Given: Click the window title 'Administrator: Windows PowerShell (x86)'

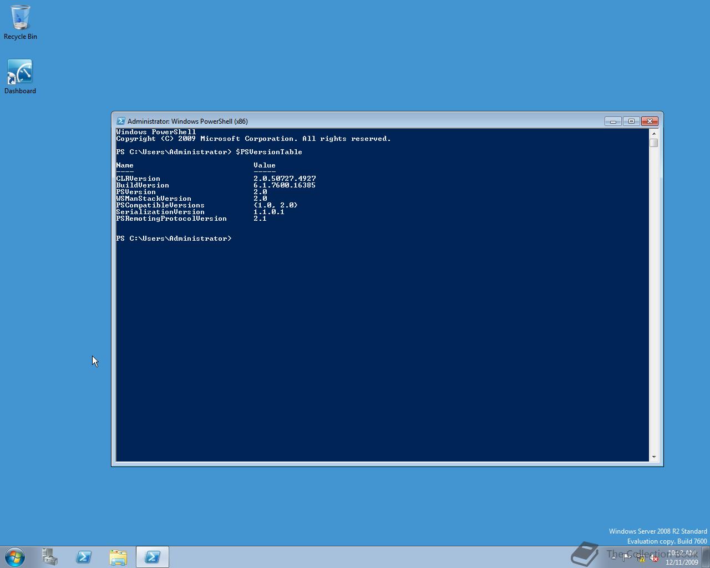Looking at the screenshot, I should pos(187,121).
